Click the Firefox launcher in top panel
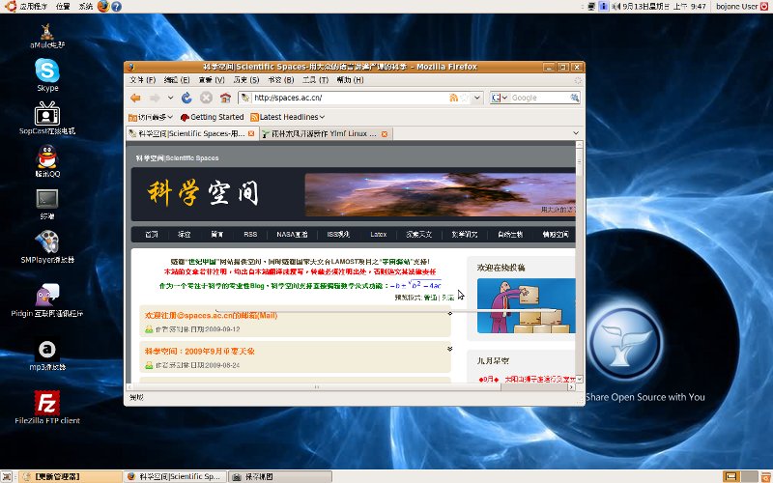 (x=102, y=7)
